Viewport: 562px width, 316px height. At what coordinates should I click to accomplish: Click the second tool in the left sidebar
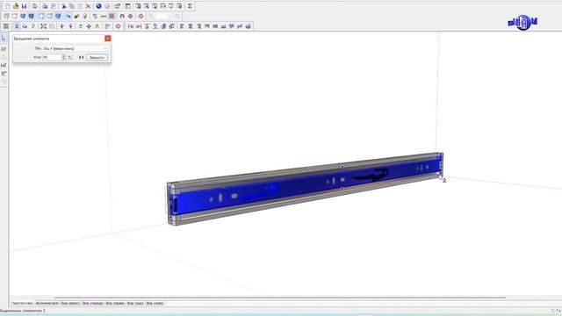[x=4, y=48]
